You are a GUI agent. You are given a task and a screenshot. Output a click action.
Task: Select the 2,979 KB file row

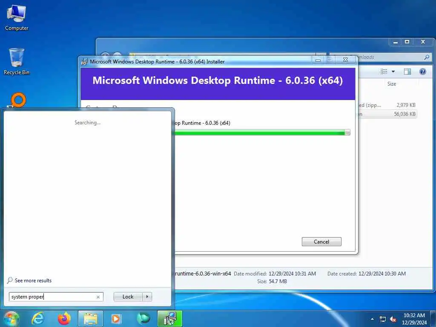(387, 105)
